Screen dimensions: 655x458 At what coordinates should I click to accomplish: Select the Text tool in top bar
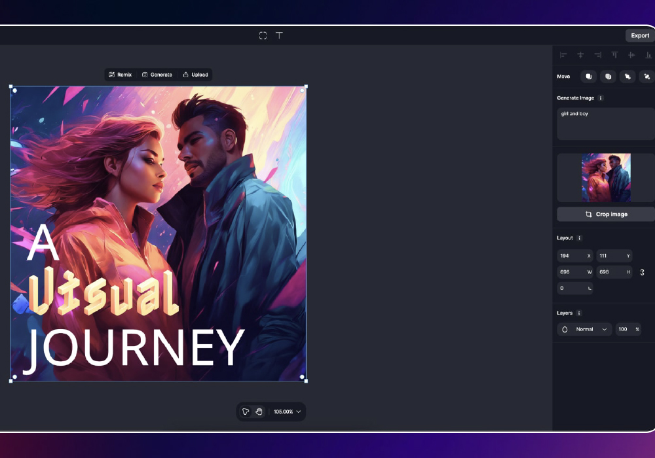[x=279, y=35]
